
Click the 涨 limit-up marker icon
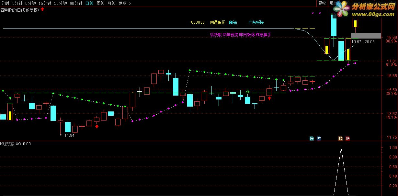click(x=347, y=138)
